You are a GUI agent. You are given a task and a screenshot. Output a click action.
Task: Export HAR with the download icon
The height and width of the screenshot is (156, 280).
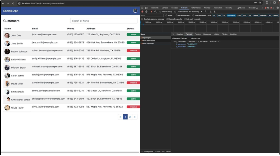tap(215, 12)
